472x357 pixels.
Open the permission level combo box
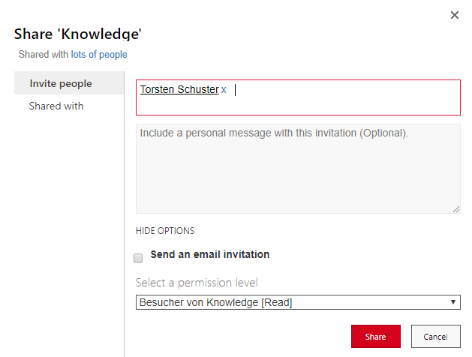pos(298,302)
